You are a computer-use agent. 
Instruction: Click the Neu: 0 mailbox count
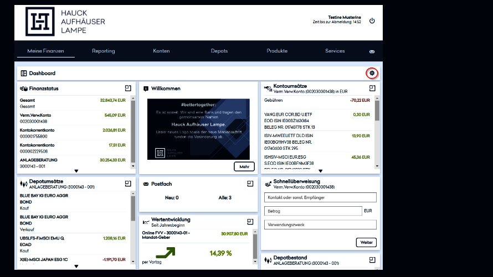(172, 197)
